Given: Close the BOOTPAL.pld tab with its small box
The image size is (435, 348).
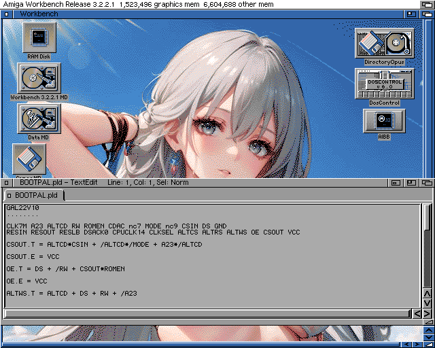Looking at the screenshot, I should point(9,196).
